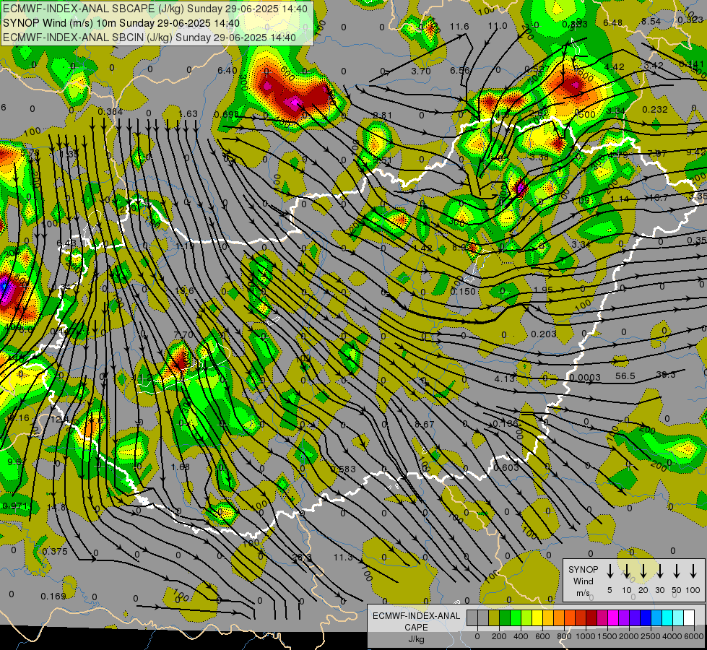This screenshot has width=707, height=650.
Task: Select the cyan CAPE swatch at 4000
Action: pos(667,618)
